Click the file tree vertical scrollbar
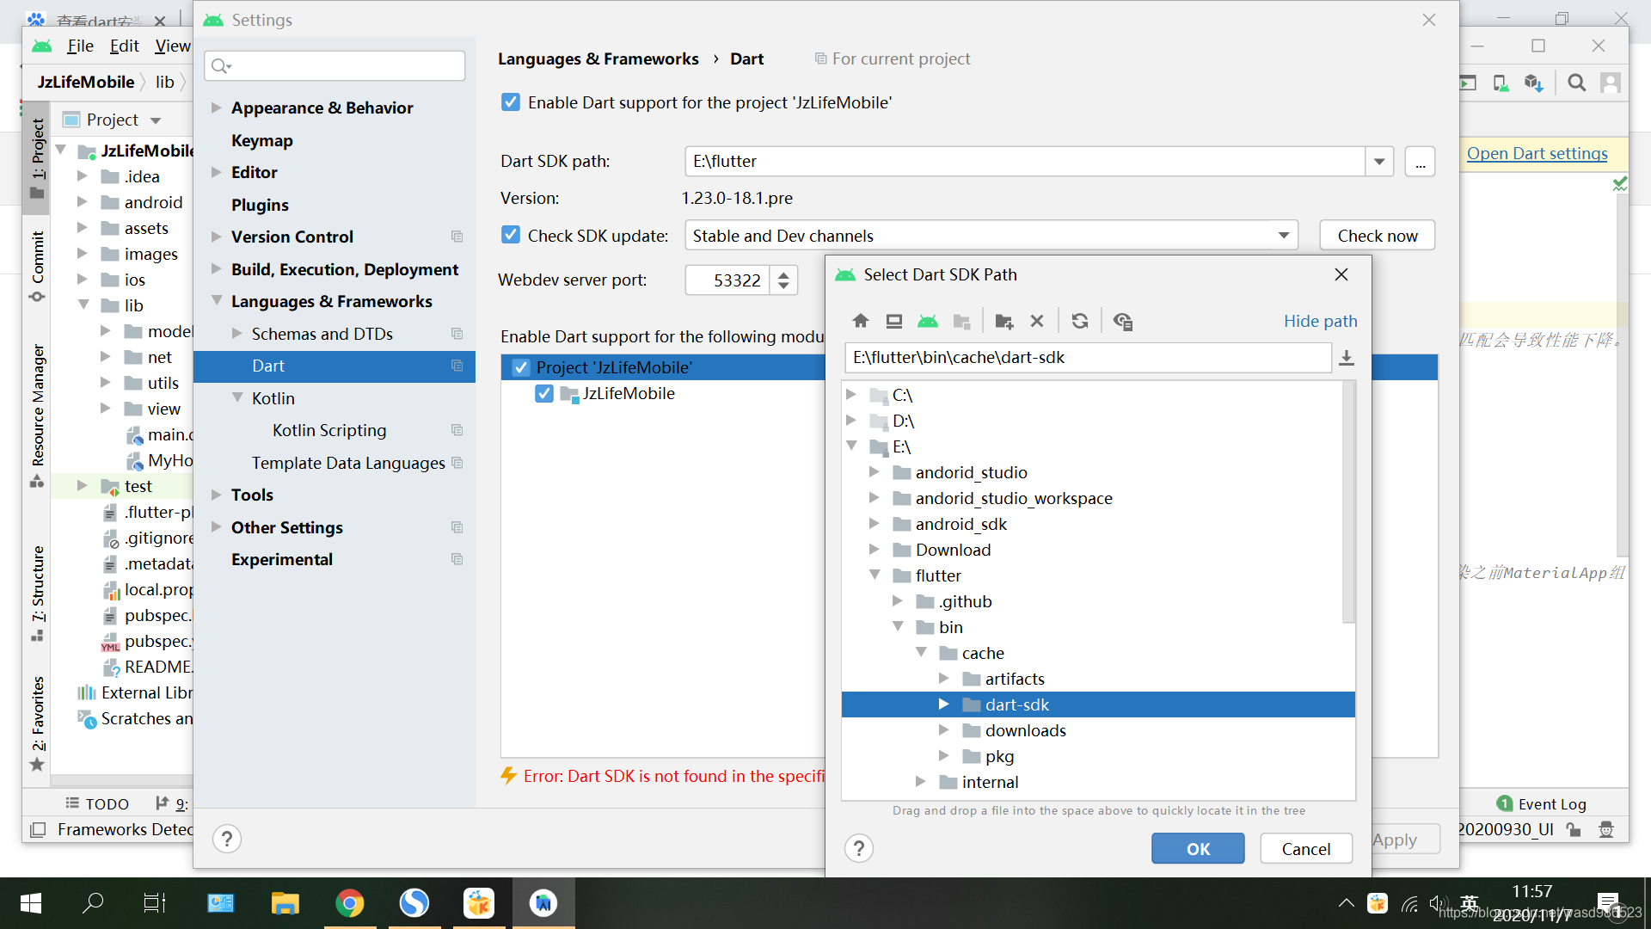 [x=1348, y=502]
